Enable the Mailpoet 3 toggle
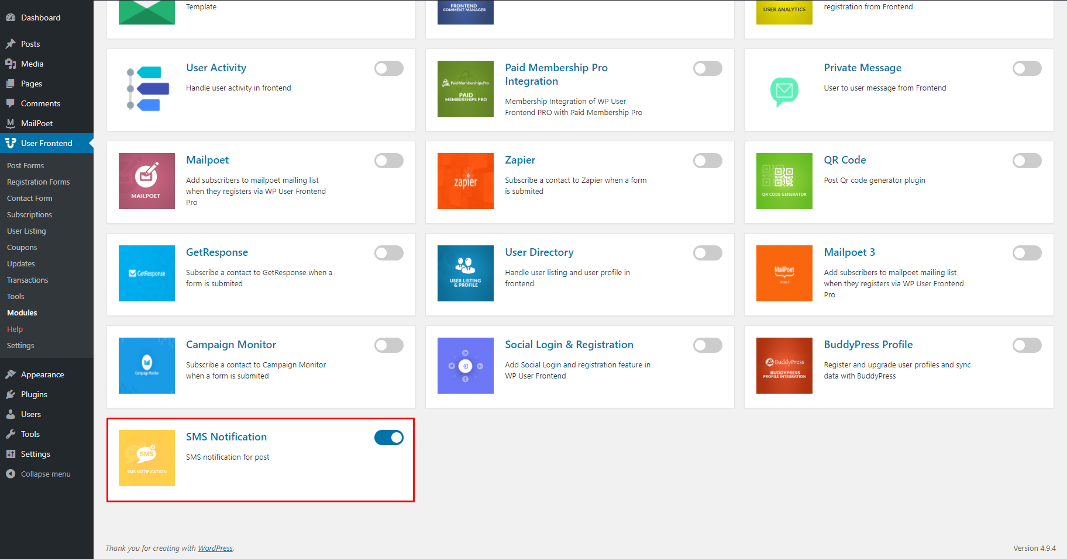The image size is (1067, 559). 1027,253
